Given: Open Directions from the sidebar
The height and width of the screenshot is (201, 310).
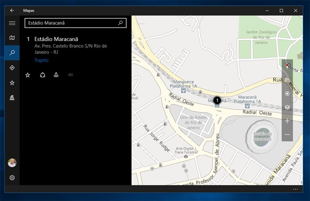Looking at the screenshot, I should click(12, 68).
